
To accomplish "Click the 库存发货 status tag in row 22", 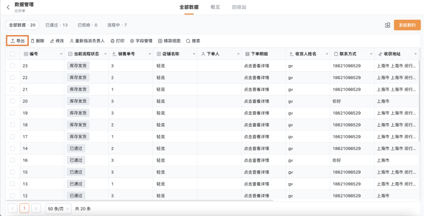I will [78, 77].
